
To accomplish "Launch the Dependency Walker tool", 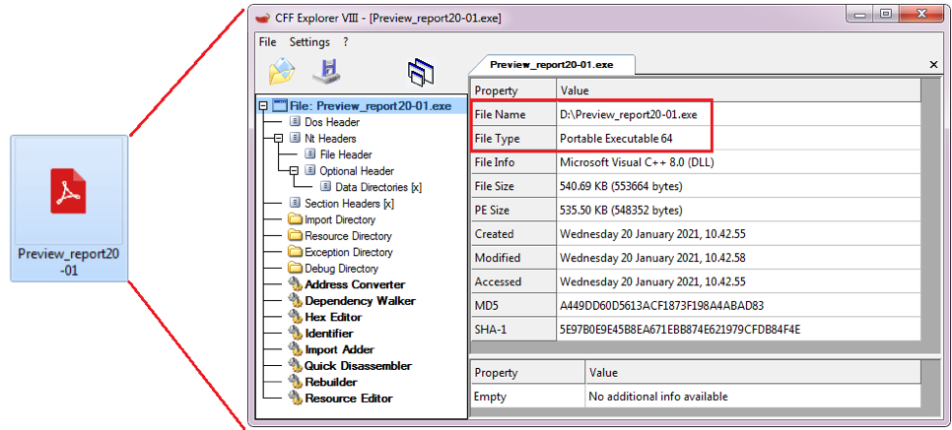I will click(359, 301).
